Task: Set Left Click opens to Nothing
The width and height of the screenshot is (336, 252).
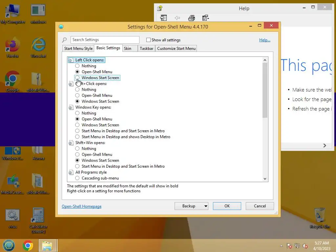Action: coord(77,66)
